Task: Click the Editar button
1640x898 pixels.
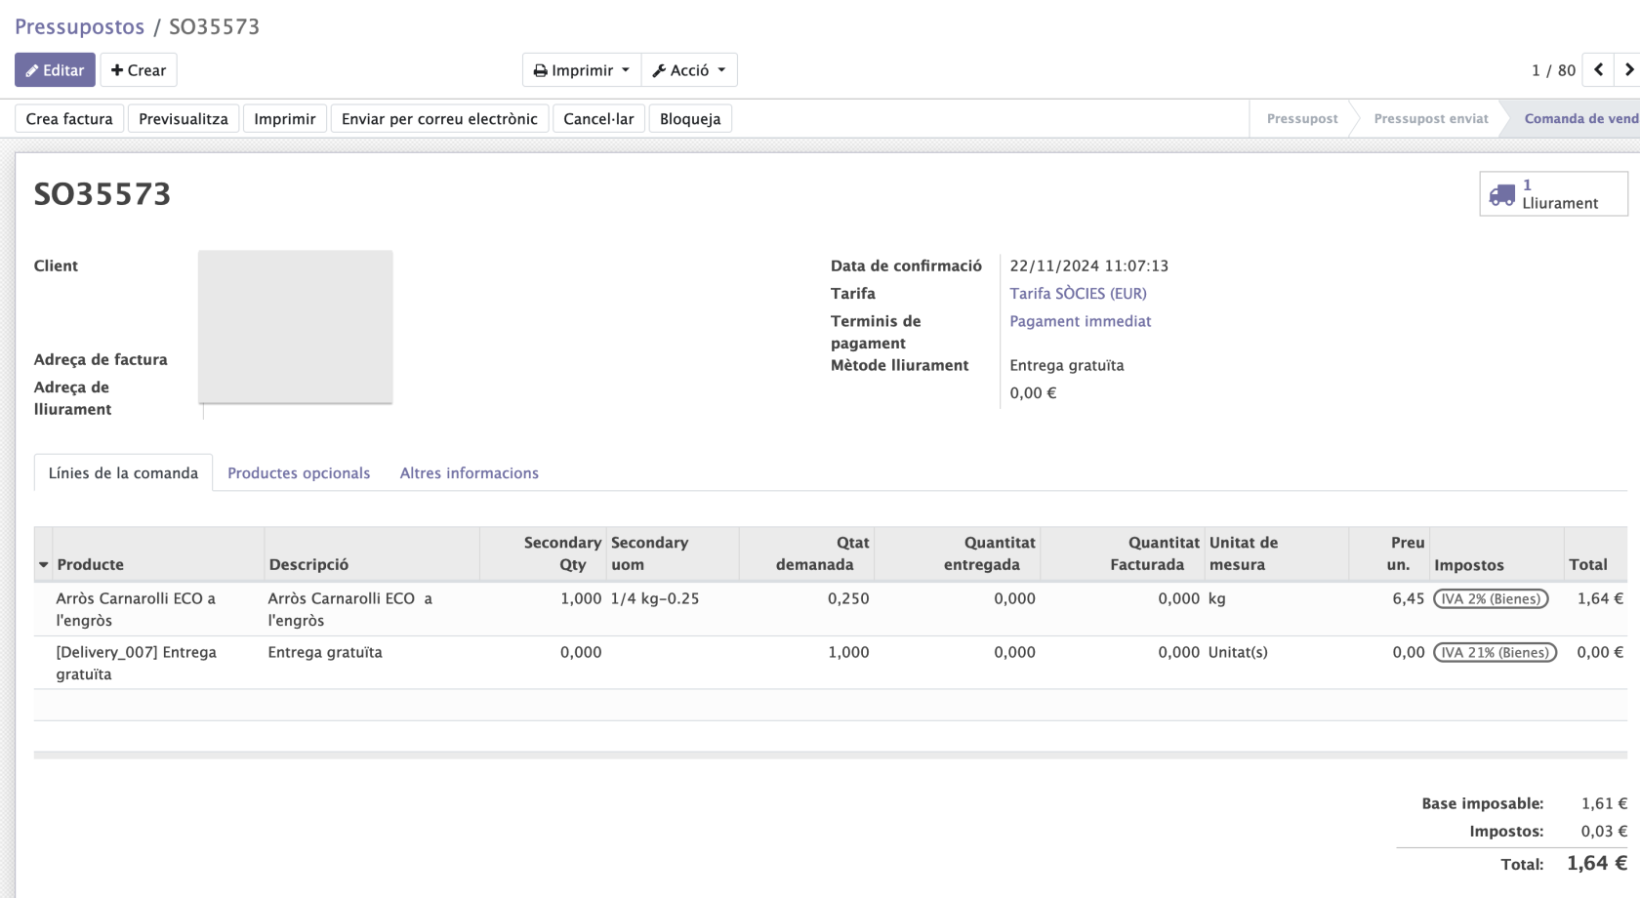Action: (x=55, y=70)
